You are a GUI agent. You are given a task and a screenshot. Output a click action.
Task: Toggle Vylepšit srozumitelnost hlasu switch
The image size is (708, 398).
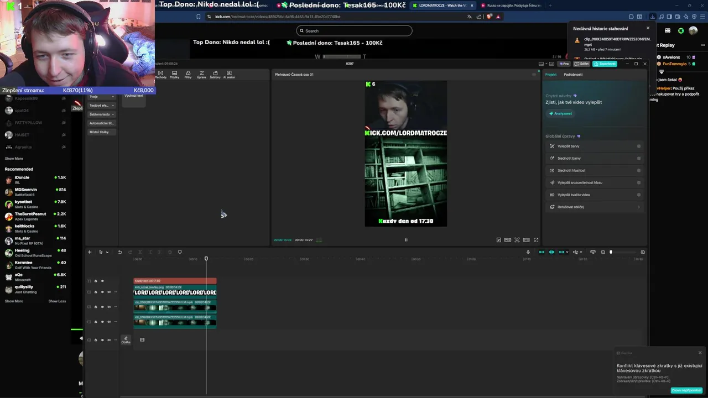(x=639, y=183)
